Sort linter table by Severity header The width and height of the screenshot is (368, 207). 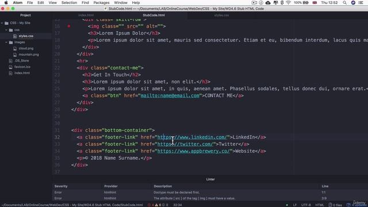pyautogui.click(x=61, y=186)
